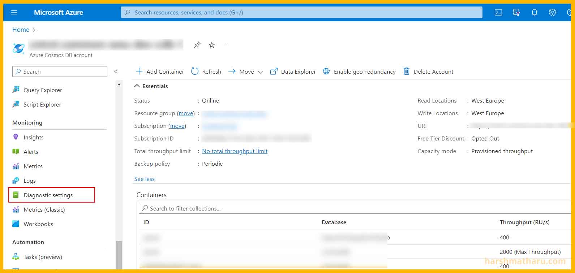Focus the side menu Search box
The width and height of the screenshot is (575, 273).
[60, 71]
